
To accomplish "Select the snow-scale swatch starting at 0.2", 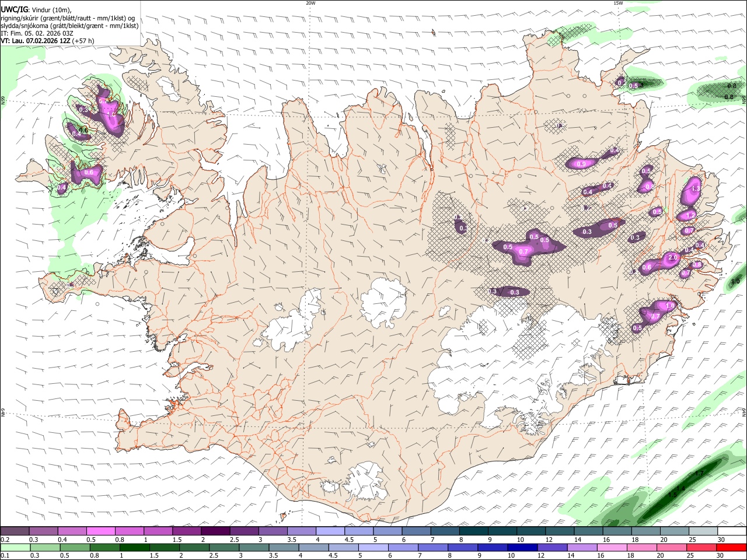I will coord(15,531).
